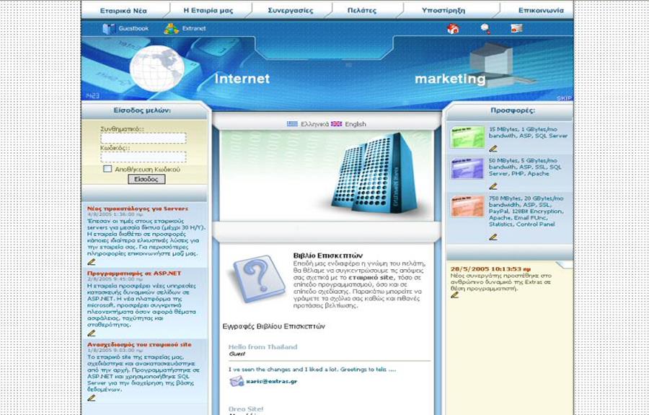Edit the Servers price list news pencil

point(92,262)
